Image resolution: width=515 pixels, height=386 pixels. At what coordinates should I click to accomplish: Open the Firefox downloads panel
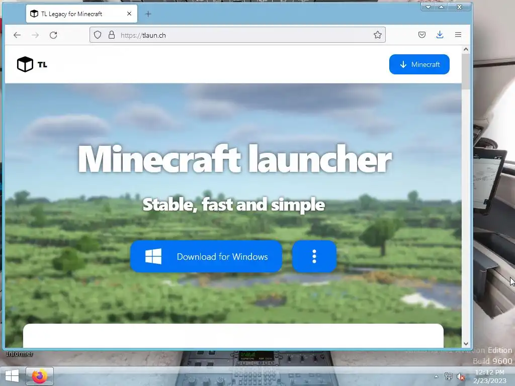440,35
